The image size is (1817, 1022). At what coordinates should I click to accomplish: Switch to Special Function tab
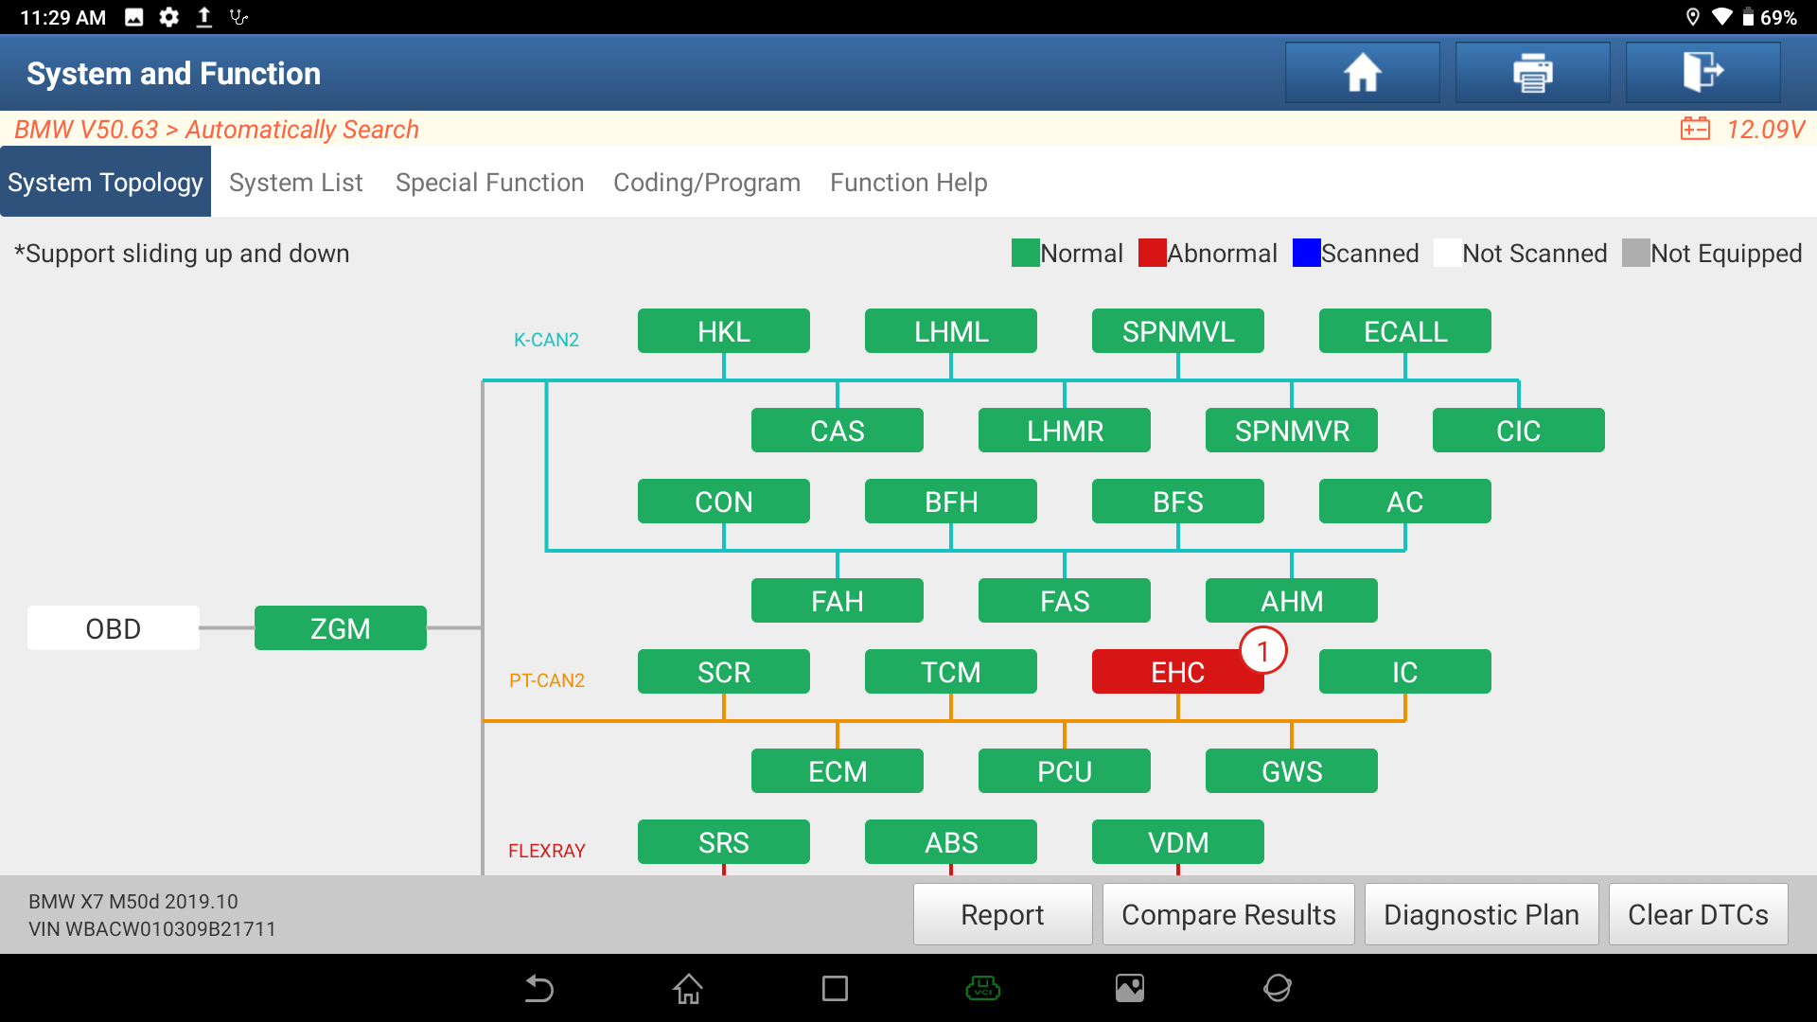tap(489, 183)
